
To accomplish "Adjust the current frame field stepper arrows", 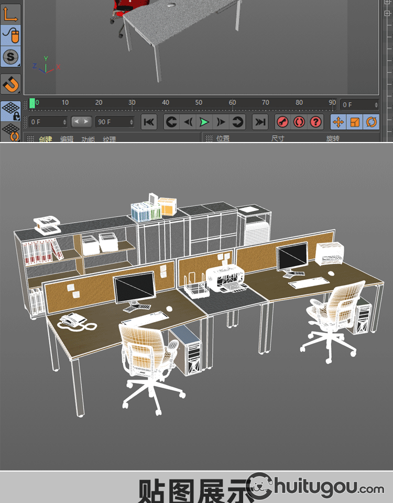I will (x=376, y=105).
